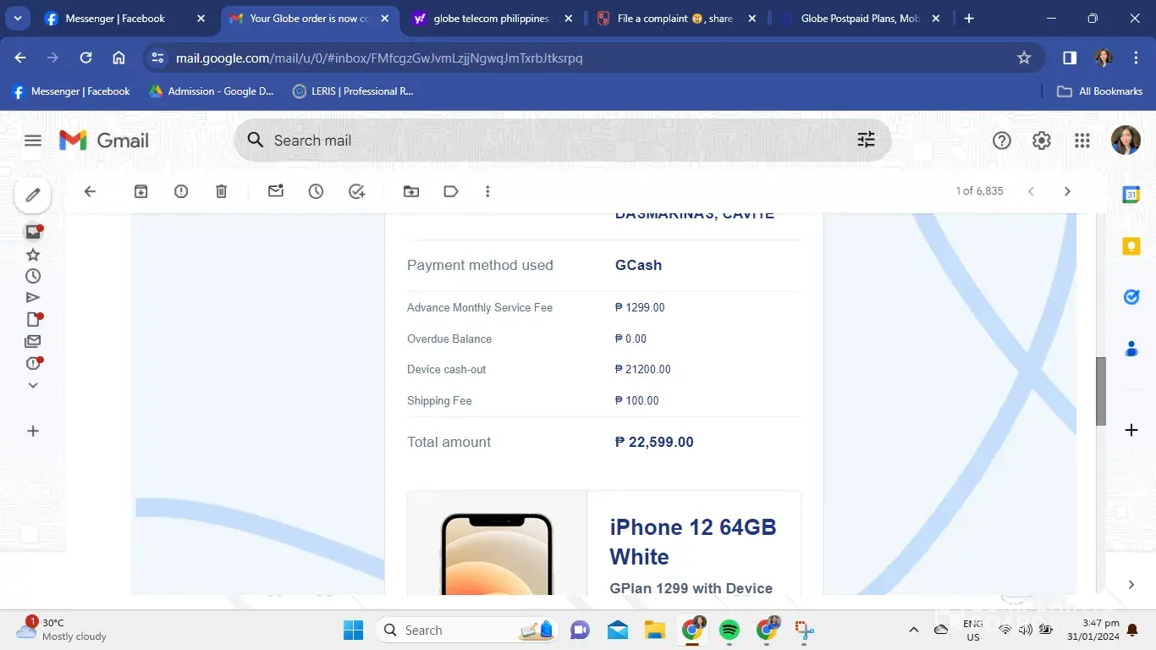Open the Messenger | Facebook bookmark
Screen dimensions: 1156x650
[x=71, y=91]
